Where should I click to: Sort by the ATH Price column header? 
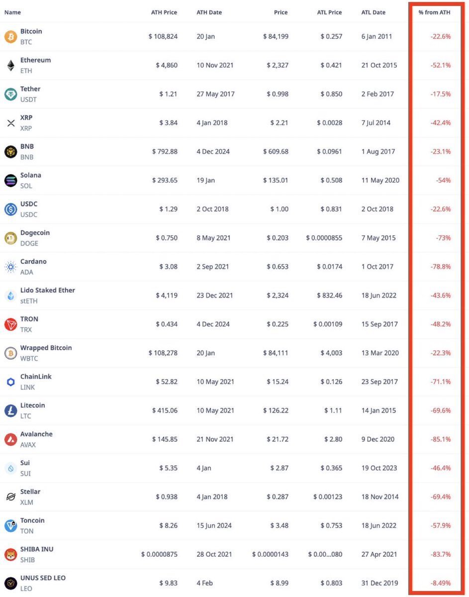(164, 12)
